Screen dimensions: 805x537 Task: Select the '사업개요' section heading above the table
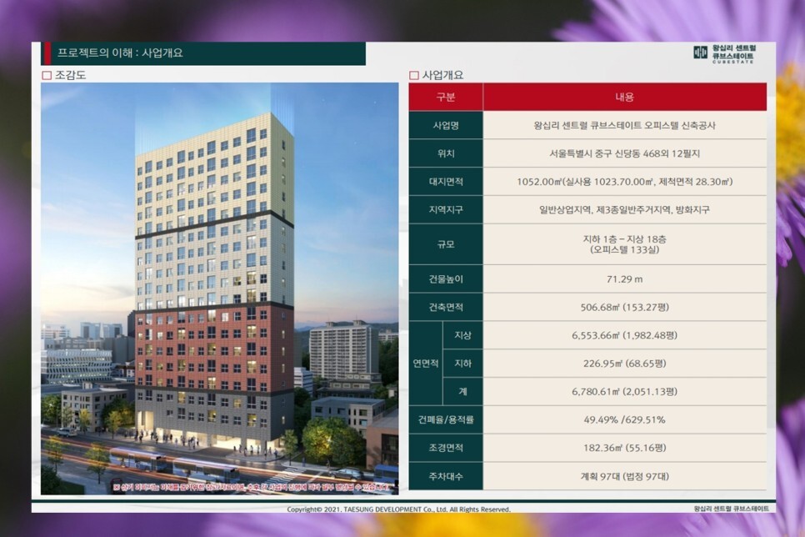tap(442, 75)
